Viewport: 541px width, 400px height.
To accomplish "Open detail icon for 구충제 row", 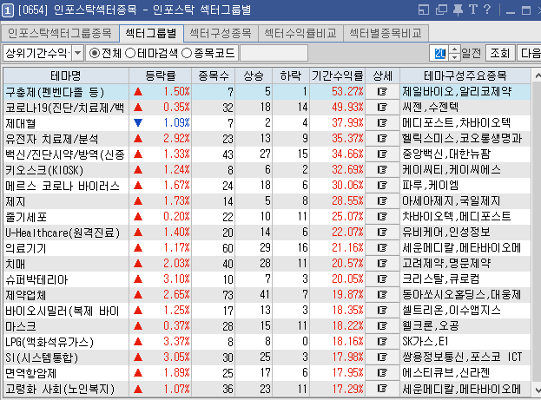I will pos(381,91).
